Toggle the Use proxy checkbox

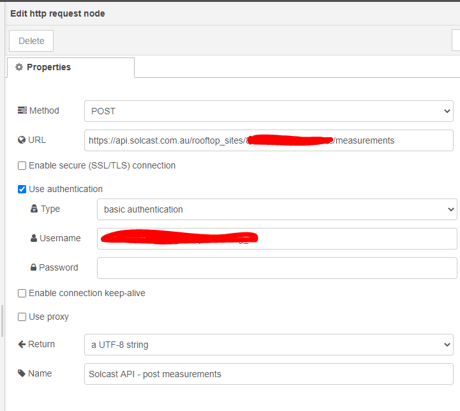[x=22, y=317]
